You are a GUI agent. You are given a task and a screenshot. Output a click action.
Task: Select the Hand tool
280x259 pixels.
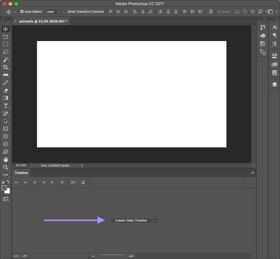coord(5,159)
